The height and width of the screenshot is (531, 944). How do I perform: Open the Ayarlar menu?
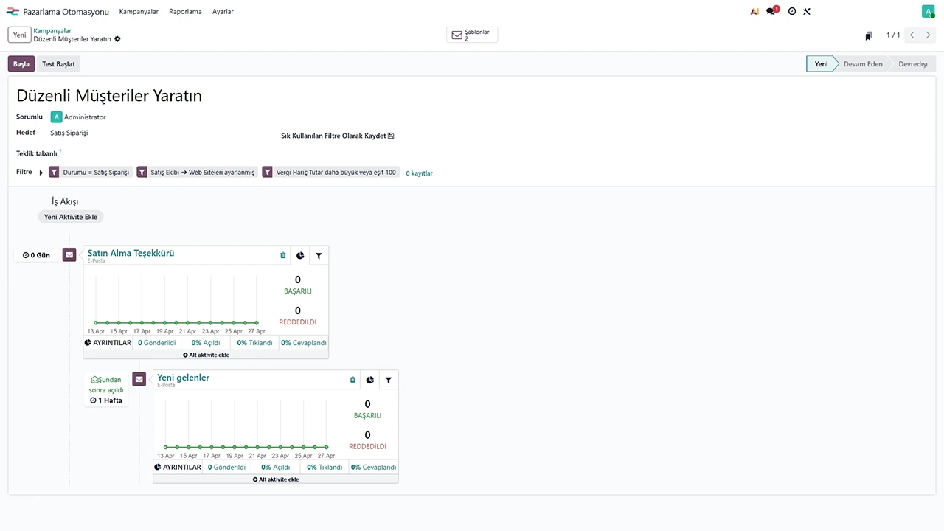(223, 12)
